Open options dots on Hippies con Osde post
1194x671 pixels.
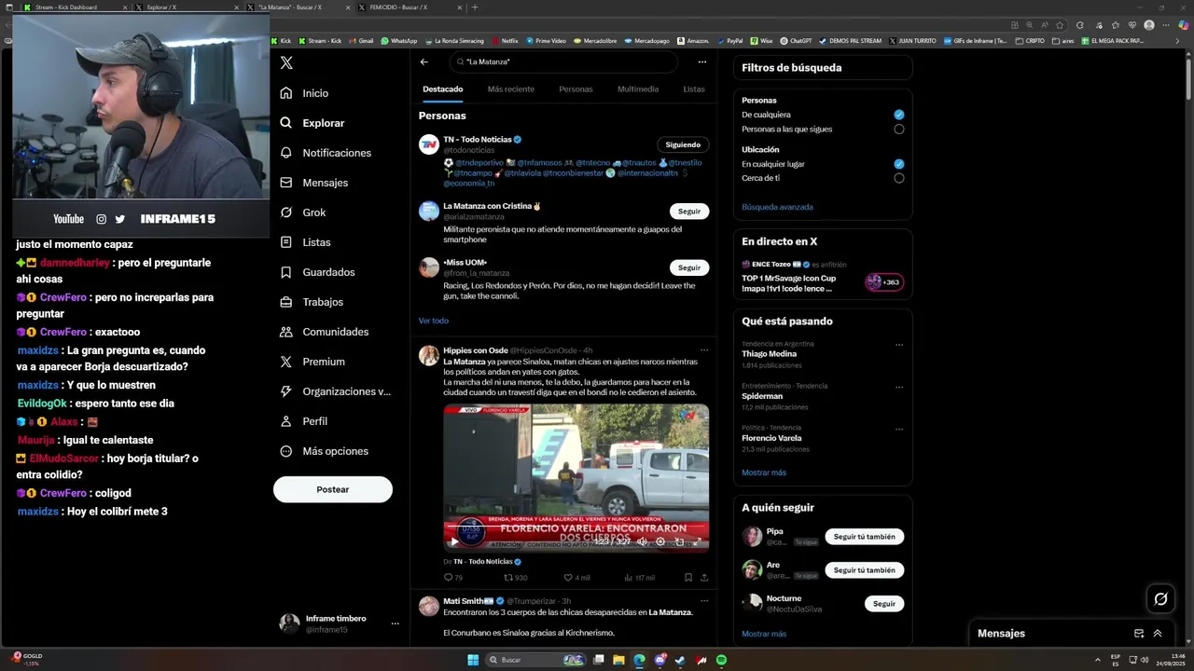pos(704,350)
